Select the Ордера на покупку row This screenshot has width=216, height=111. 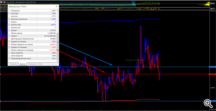tap(32, 41)
